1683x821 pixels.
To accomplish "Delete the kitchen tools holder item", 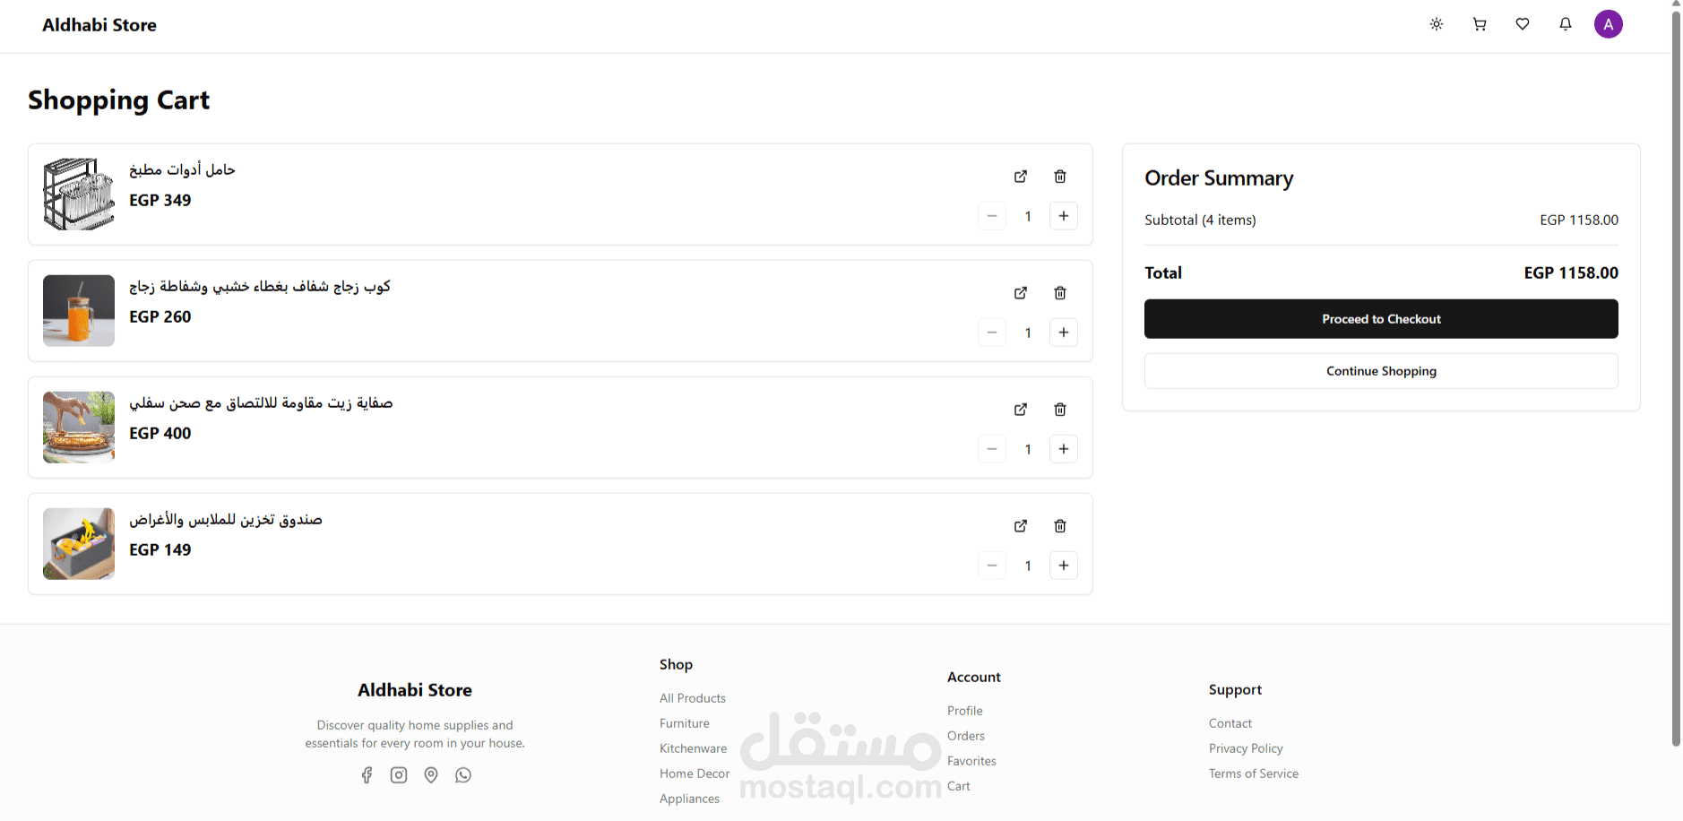I will [1060, 177].
